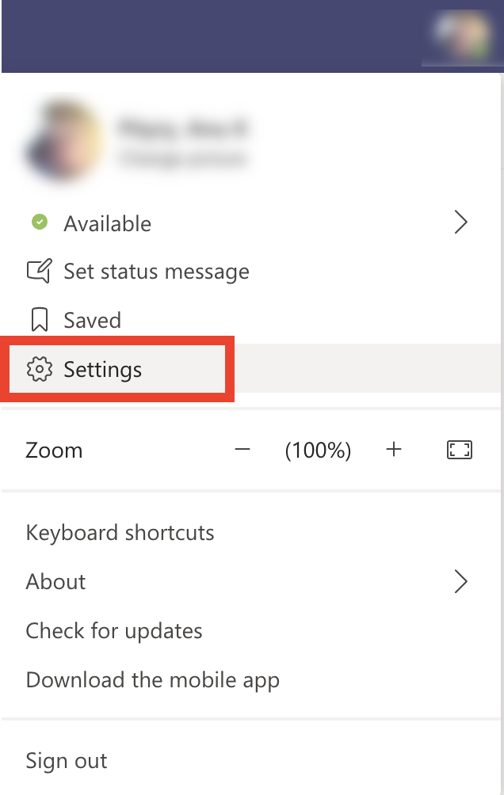Screen dimensions: 504x795
Task: Toggle full screen mode icon
Action: pyautogui.click(x=460, y=450)
